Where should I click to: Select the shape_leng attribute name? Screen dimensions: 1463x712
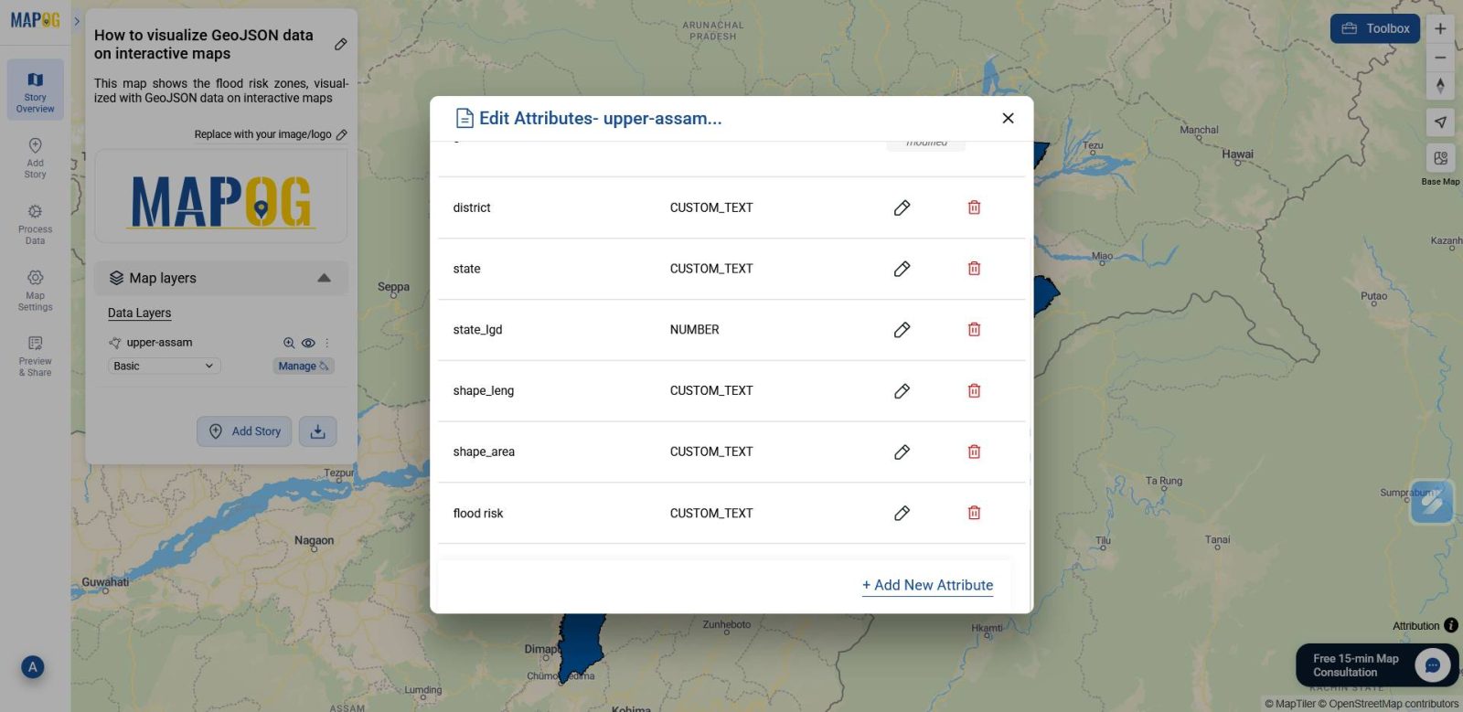(484, 390)
